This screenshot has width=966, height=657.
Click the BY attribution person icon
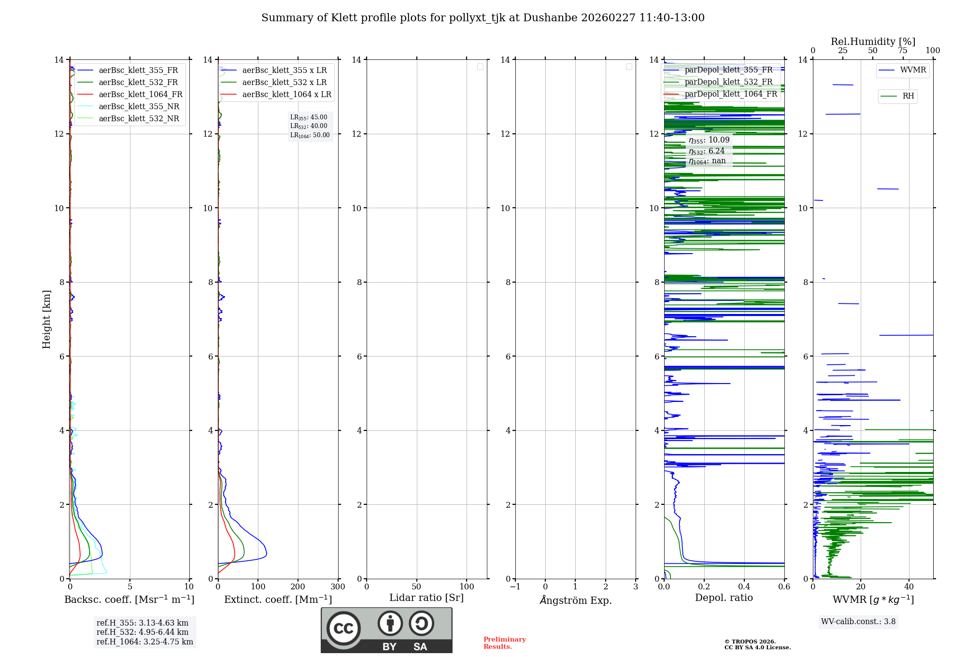point(390,623)
